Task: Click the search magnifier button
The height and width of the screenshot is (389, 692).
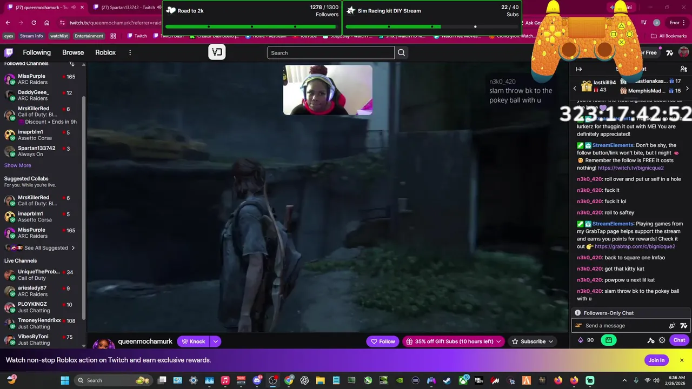Action: [x=401, y=53]
